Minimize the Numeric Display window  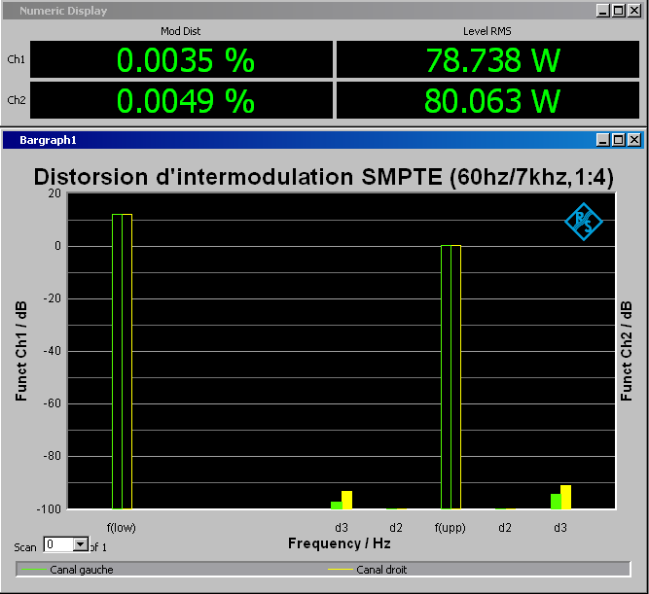602,11
